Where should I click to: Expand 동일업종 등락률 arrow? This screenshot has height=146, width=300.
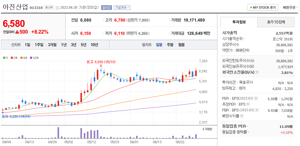(248, 132)
